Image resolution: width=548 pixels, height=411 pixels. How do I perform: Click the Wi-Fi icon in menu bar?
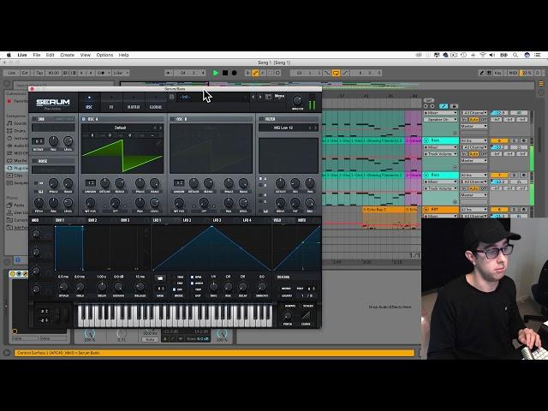click(x=483, y=55)
